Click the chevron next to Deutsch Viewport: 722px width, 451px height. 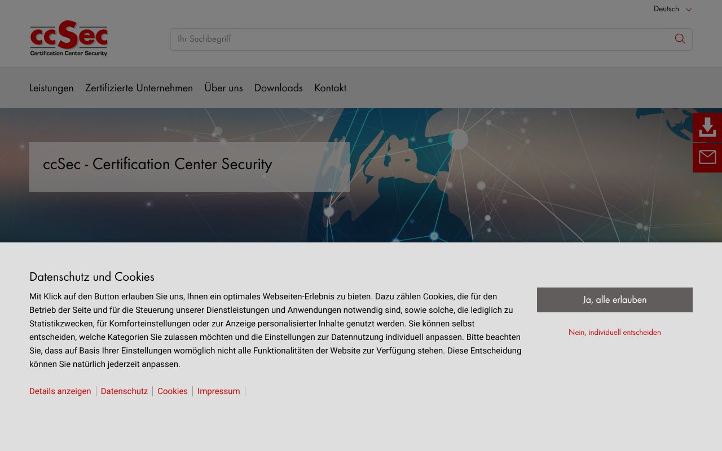688,9
